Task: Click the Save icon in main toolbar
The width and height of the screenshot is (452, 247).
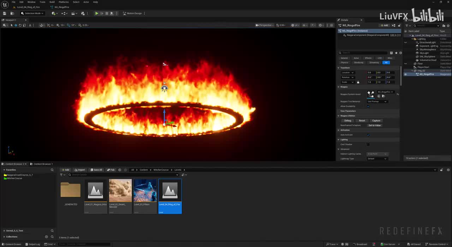Action: pyautogui.click(x=5, y=13)
